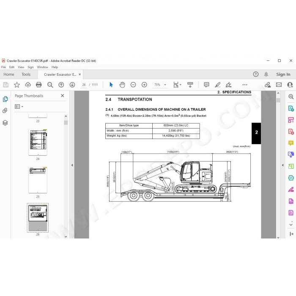Click the page number field showing 26
Image resolution: width=296 pixels, height=296 pixels.
click(x=84, y=85)
